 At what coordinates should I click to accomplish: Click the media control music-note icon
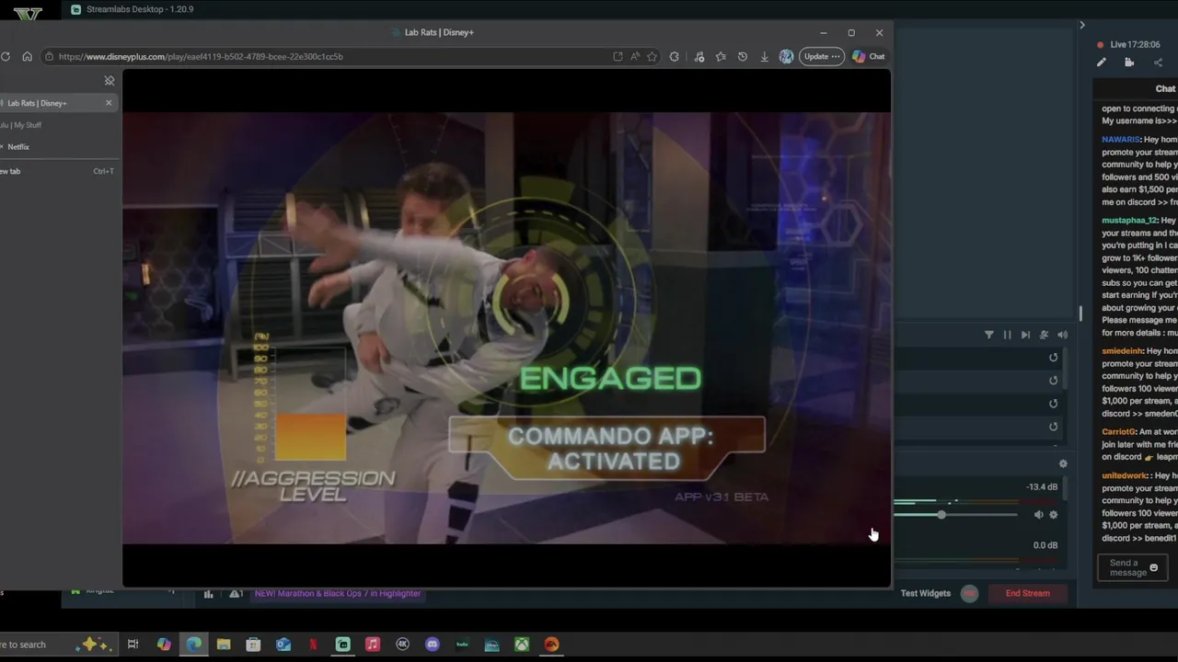click(699, 56)
